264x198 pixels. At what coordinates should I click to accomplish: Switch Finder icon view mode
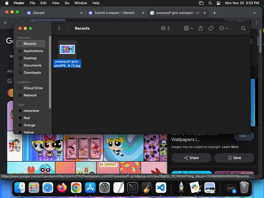[x=165, y=28]
